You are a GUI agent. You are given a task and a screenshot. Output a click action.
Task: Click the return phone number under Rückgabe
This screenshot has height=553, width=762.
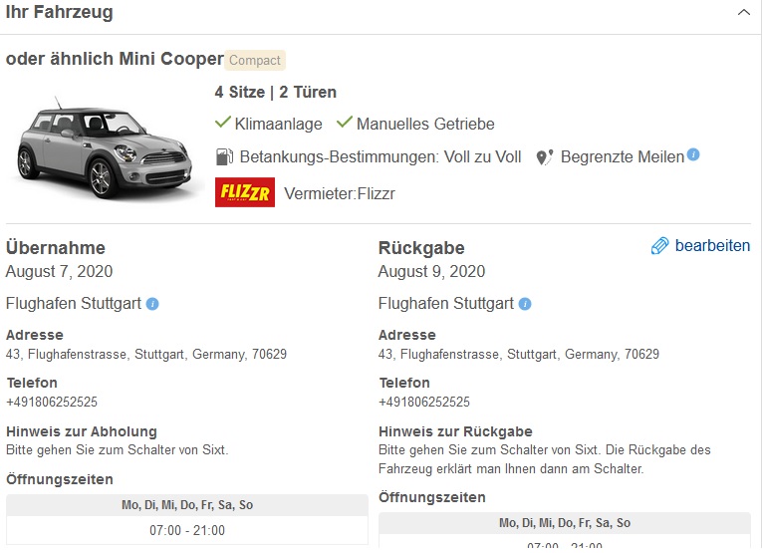(x=424, y=403)
